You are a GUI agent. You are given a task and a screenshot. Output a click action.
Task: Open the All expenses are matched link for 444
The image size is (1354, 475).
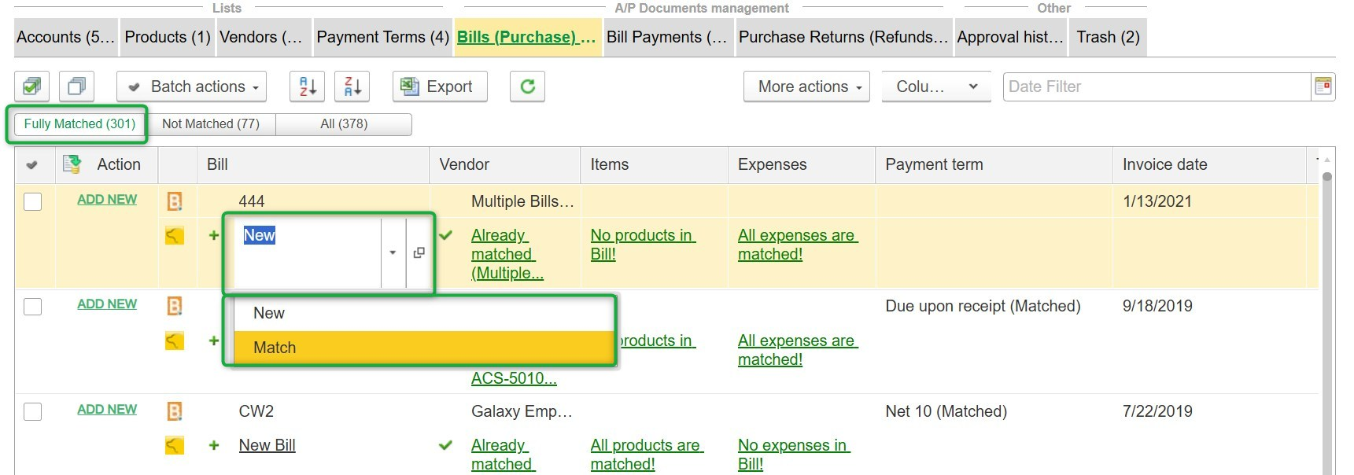[x=796, y=245]
